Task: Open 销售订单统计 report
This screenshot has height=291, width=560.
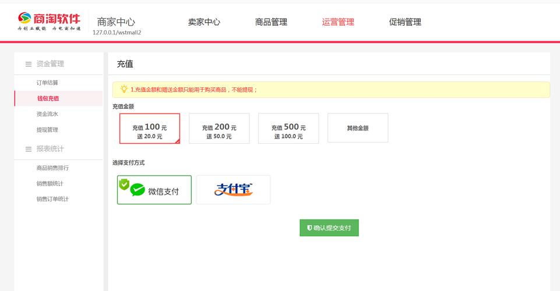Action: coord(52,199)
